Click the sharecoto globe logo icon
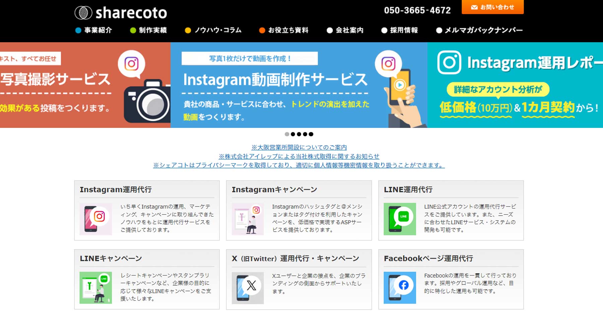Screen dimensions: 603x314 click(x=83, y=13)
